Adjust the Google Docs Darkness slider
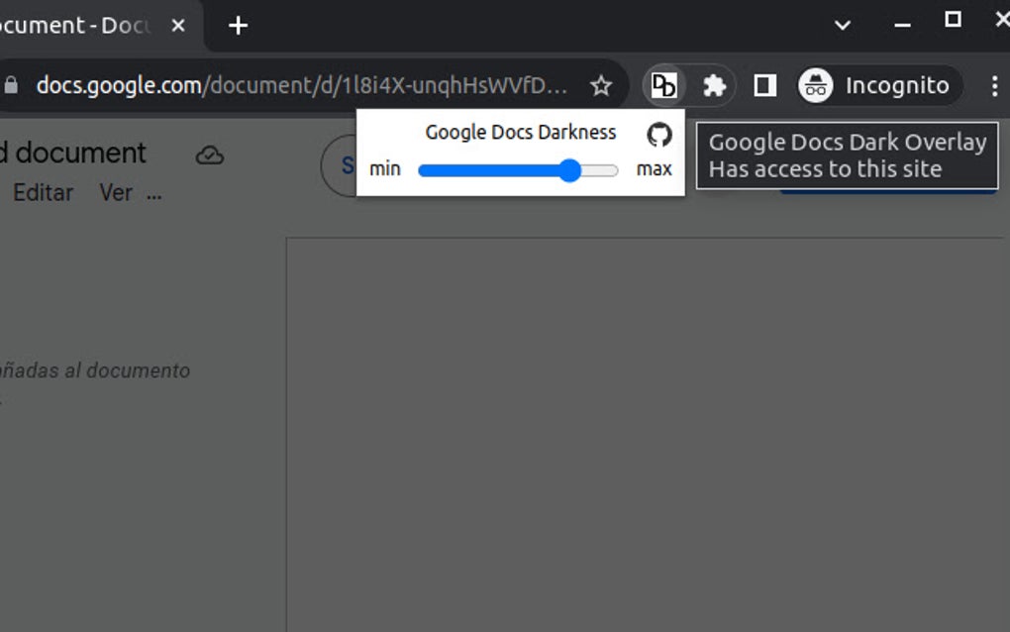The width and height of the screenshot is (1010, 632). [518, 170]
